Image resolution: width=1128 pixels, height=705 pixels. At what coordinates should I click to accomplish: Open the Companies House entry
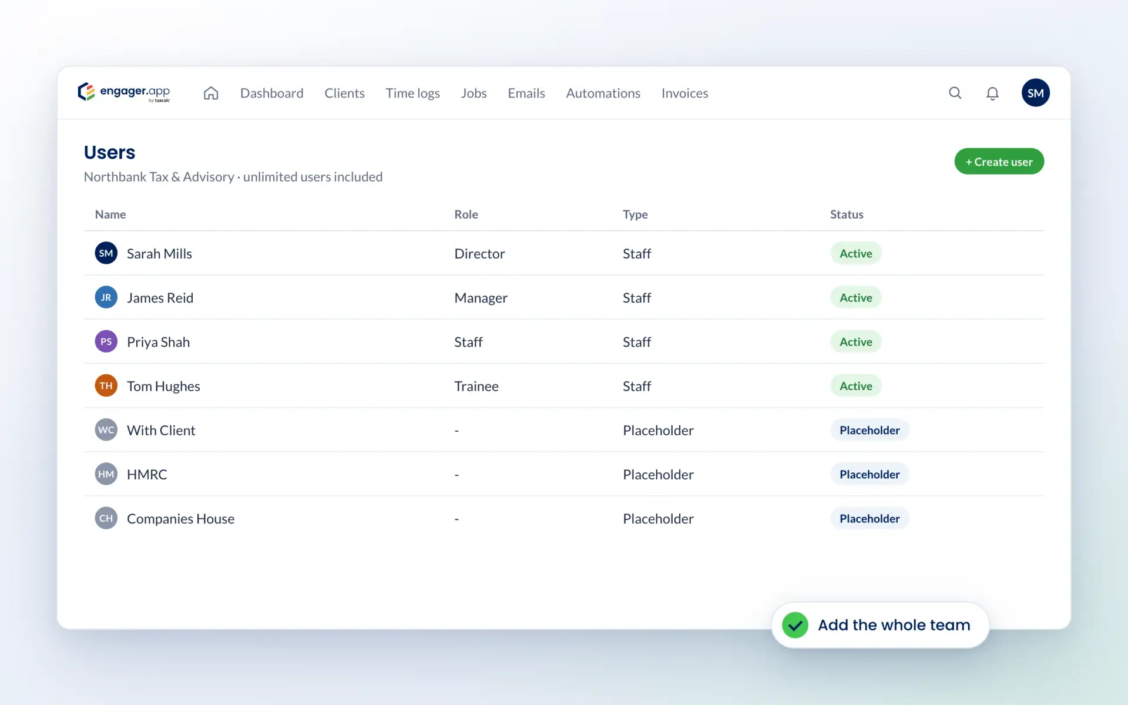pos(180,519)
